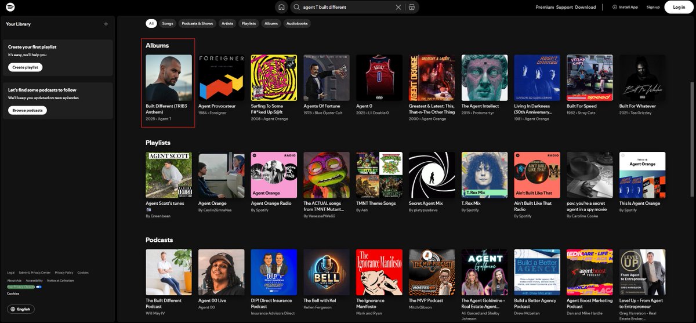Open the Download link
The height and width of the screenshot is (323, 696).
[585, 7]
